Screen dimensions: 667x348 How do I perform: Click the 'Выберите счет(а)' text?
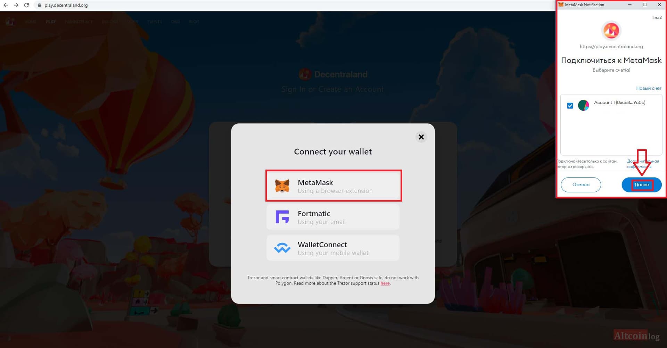pyautogui.click(x=611, y=70)
